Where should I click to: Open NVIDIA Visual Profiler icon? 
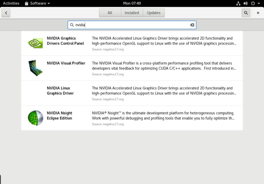[x=35, y=68]
